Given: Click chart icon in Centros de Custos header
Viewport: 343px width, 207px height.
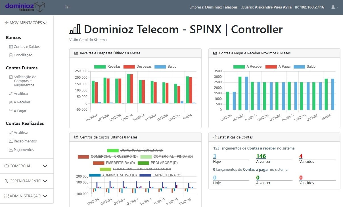Looking at the screenshot, I should click(x=76, y=137).
